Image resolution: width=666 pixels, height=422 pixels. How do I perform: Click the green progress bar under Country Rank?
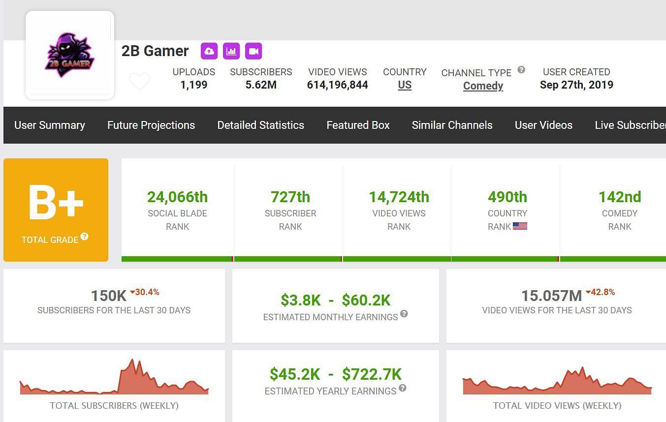click(506, 259)
